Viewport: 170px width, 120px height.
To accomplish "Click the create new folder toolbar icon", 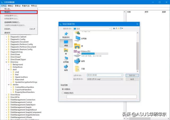I will click(x=118, y=28).
